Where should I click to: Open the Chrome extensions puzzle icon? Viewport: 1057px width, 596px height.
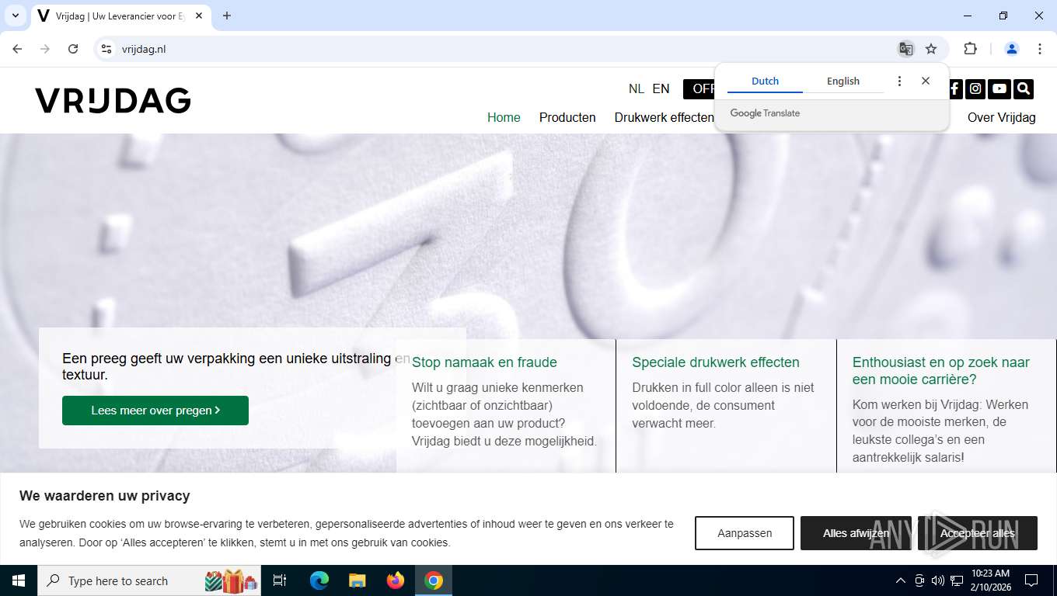pos(970,49)
